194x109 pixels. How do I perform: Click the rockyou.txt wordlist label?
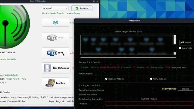169,89
